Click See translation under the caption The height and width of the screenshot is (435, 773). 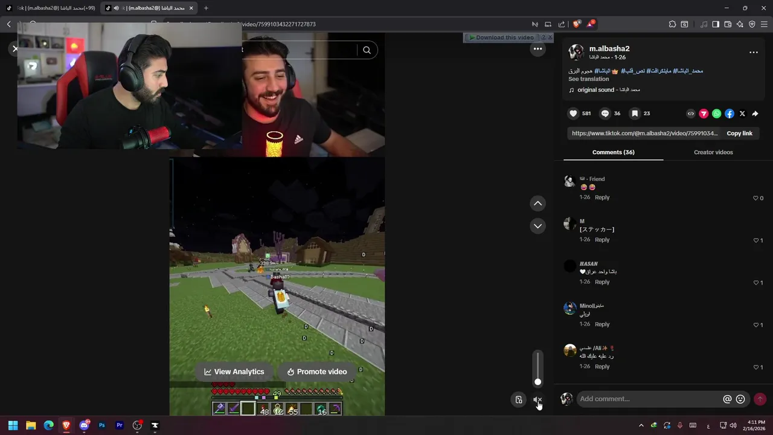588,79
